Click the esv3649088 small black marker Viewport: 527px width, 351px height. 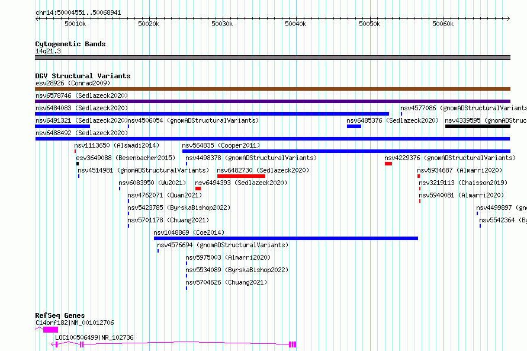78,164
